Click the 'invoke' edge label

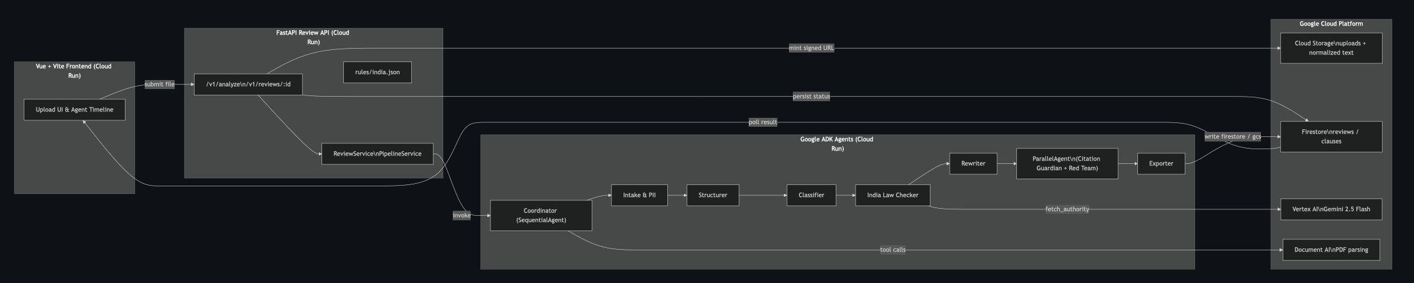pos(462,216)
